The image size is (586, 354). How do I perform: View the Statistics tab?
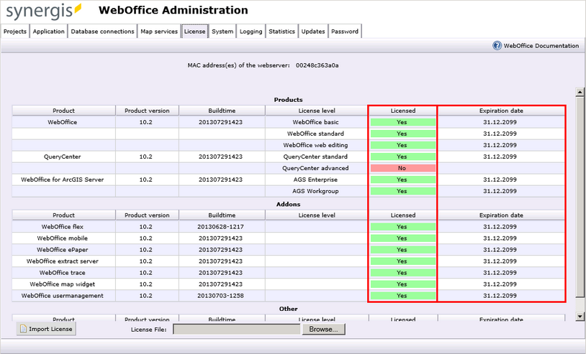coord(281,32)
